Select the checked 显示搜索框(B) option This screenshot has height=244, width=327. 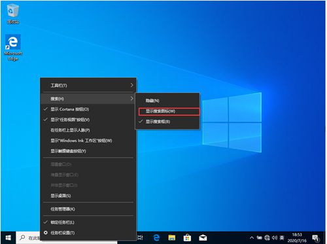(167, 122)
